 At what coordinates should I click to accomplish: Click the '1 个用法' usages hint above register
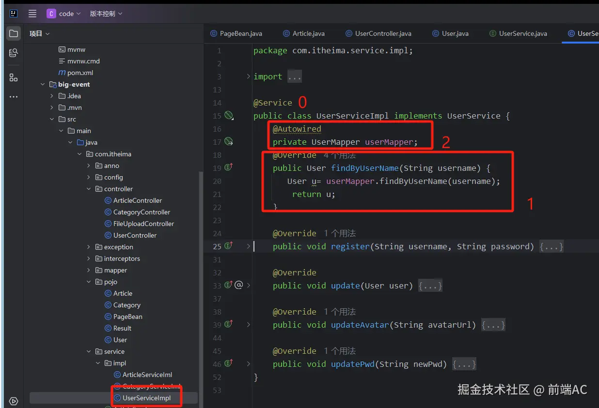pyautogui.click(x=340, y=233)
